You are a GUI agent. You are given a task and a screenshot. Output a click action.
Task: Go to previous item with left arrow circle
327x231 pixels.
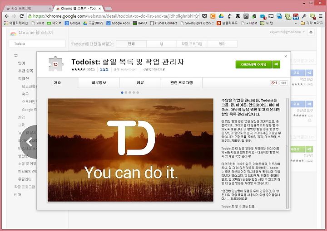[29, 142]
